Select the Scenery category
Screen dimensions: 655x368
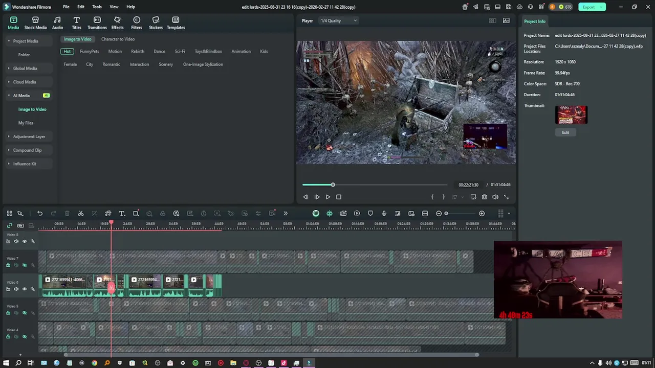(166, 64)
